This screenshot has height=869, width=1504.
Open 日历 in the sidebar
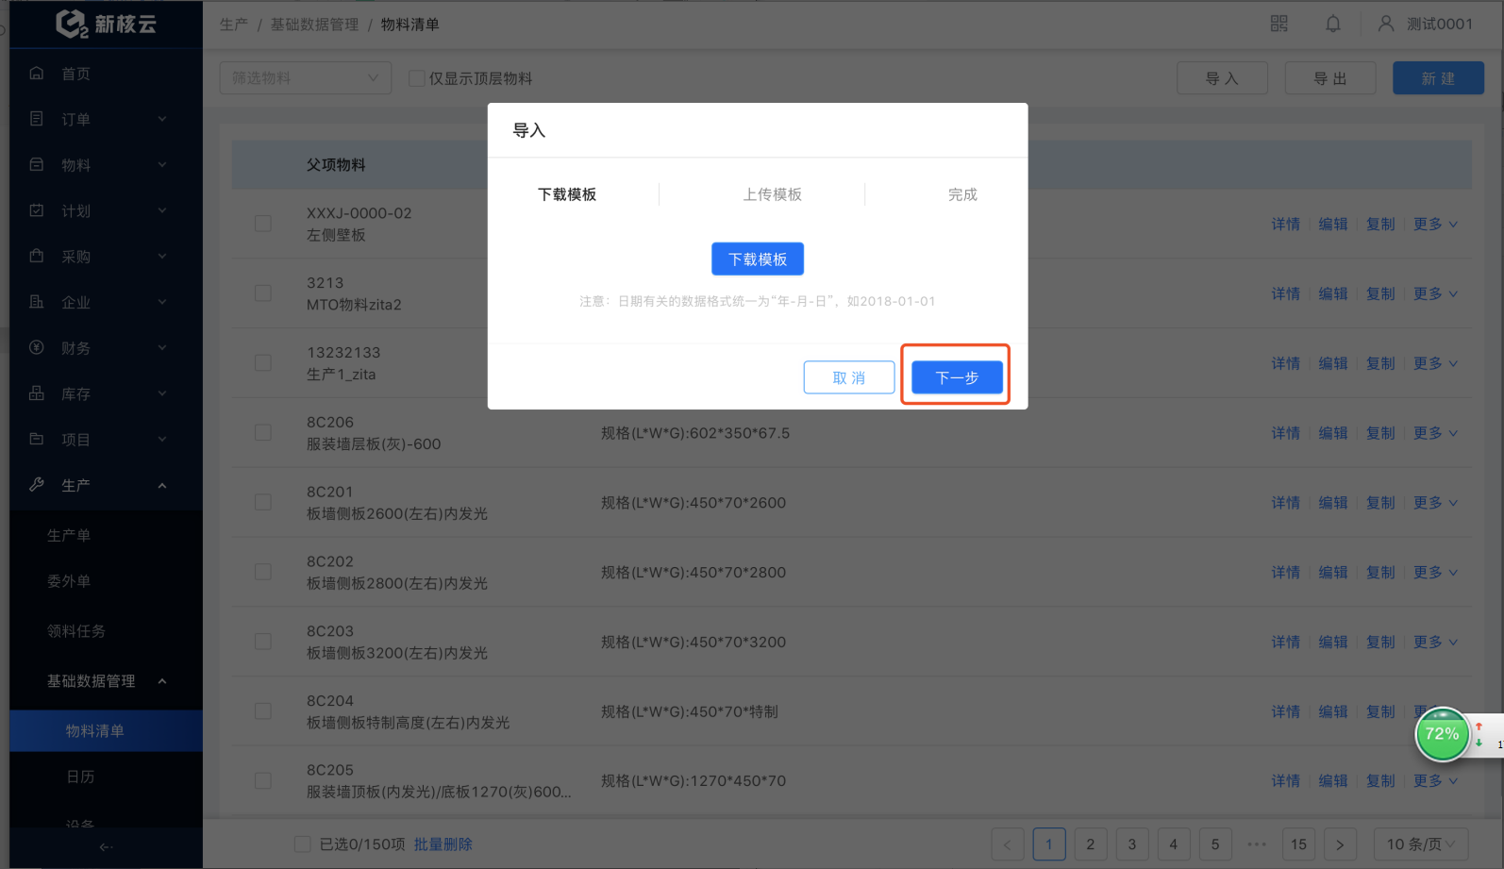tap(80, 777)
